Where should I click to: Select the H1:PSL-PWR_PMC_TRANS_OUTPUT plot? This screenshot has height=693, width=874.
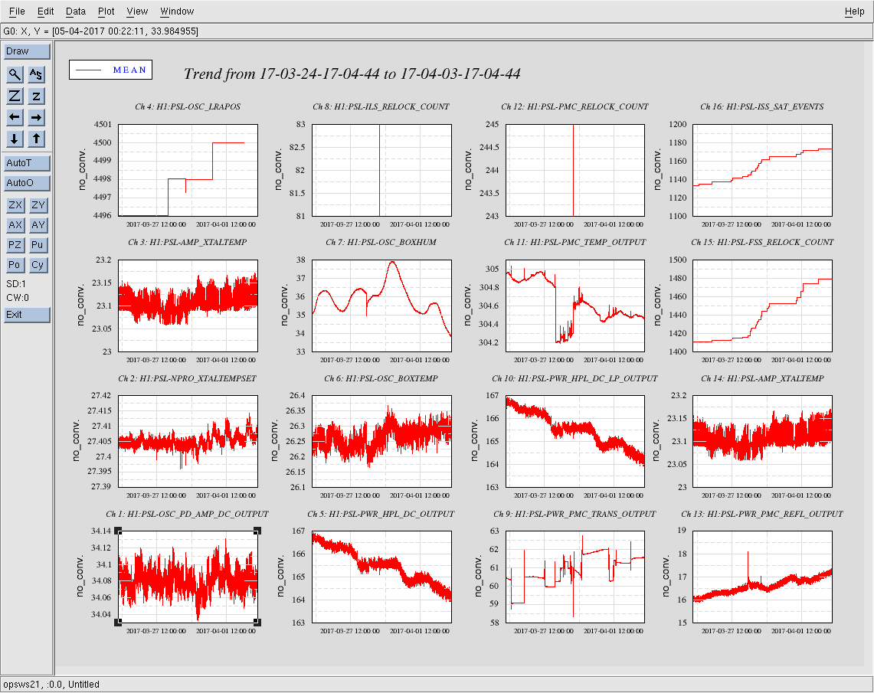(575, 577)
